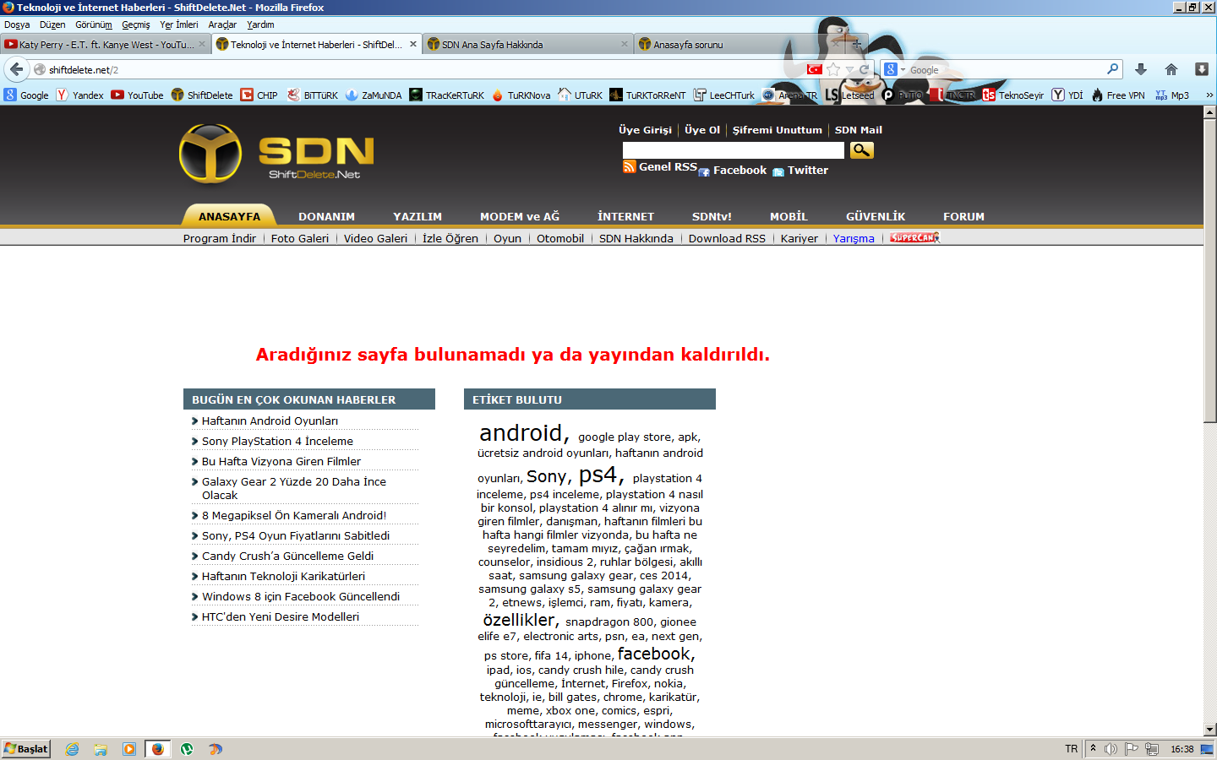The width and height of the screenshot is (1217, 760).
Task: Open a new tab with the plus button
Action: tap(856, 44)
